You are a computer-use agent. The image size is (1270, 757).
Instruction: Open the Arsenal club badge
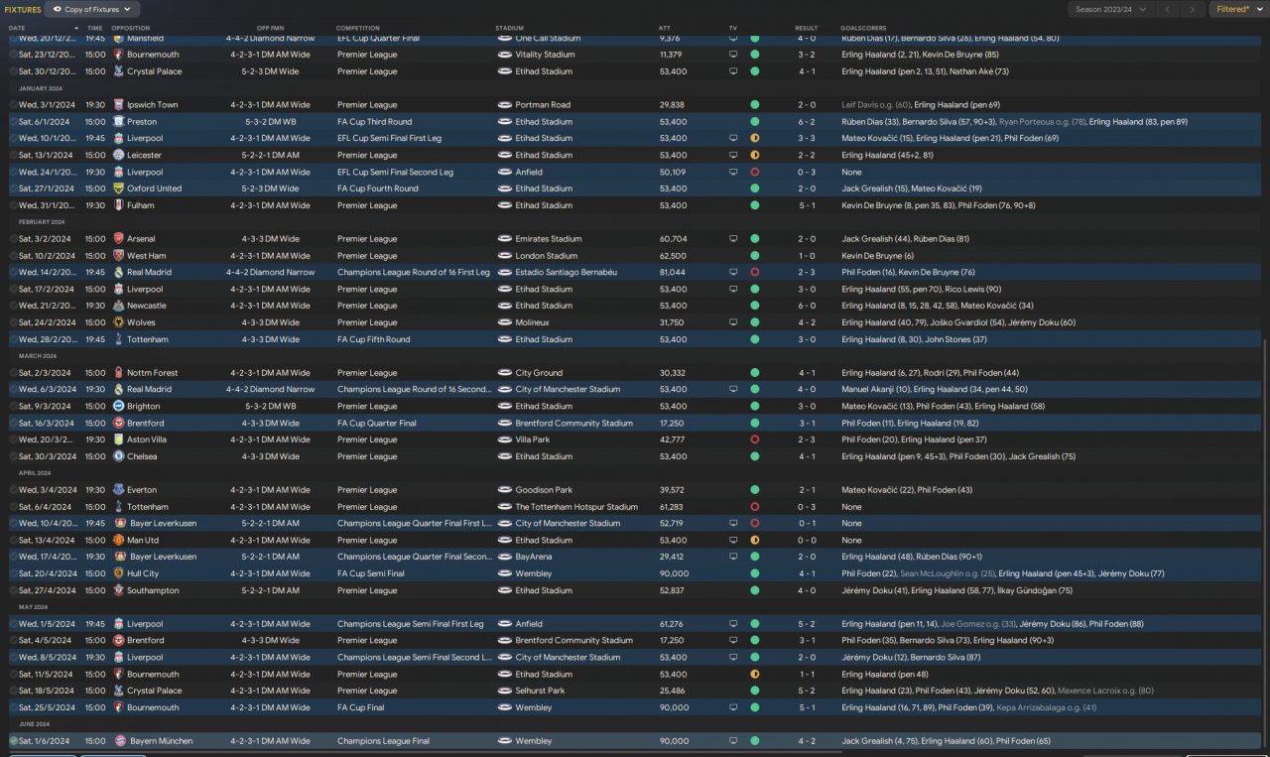118,239
